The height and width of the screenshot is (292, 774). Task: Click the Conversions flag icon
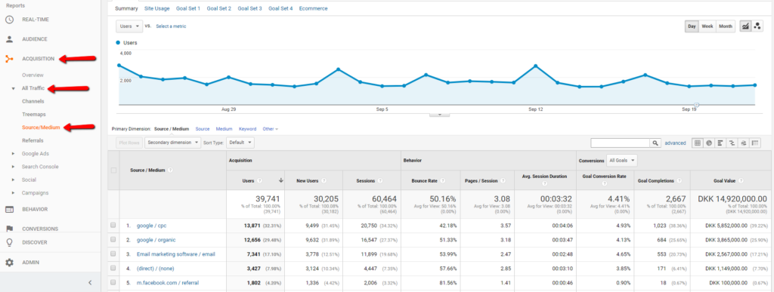[x=9, y=229]
